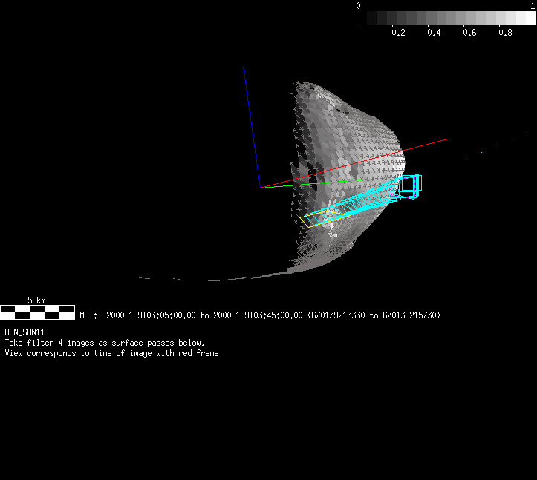Click the 0.4 tick label on the colorbar
537x480 pixels.
coord(434,33)
